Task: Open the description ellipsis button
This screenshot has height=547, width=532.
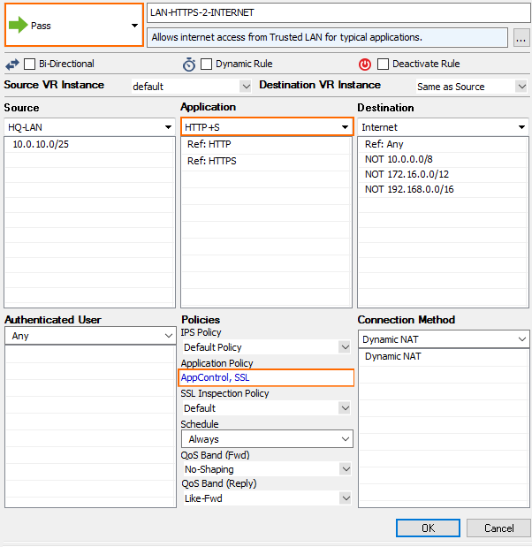Action: (521, 37)
